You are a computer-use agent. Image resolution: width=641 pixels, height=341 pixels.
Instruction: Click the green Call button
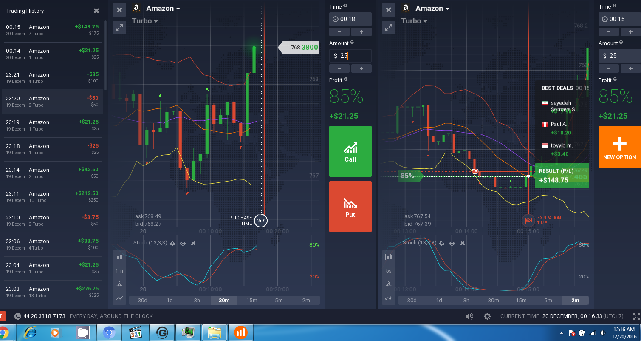(x=350, y=151)
